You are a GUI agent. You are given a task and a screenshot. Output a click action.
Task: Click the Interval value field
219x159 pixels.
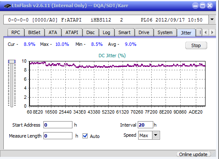tap(145, 125)
